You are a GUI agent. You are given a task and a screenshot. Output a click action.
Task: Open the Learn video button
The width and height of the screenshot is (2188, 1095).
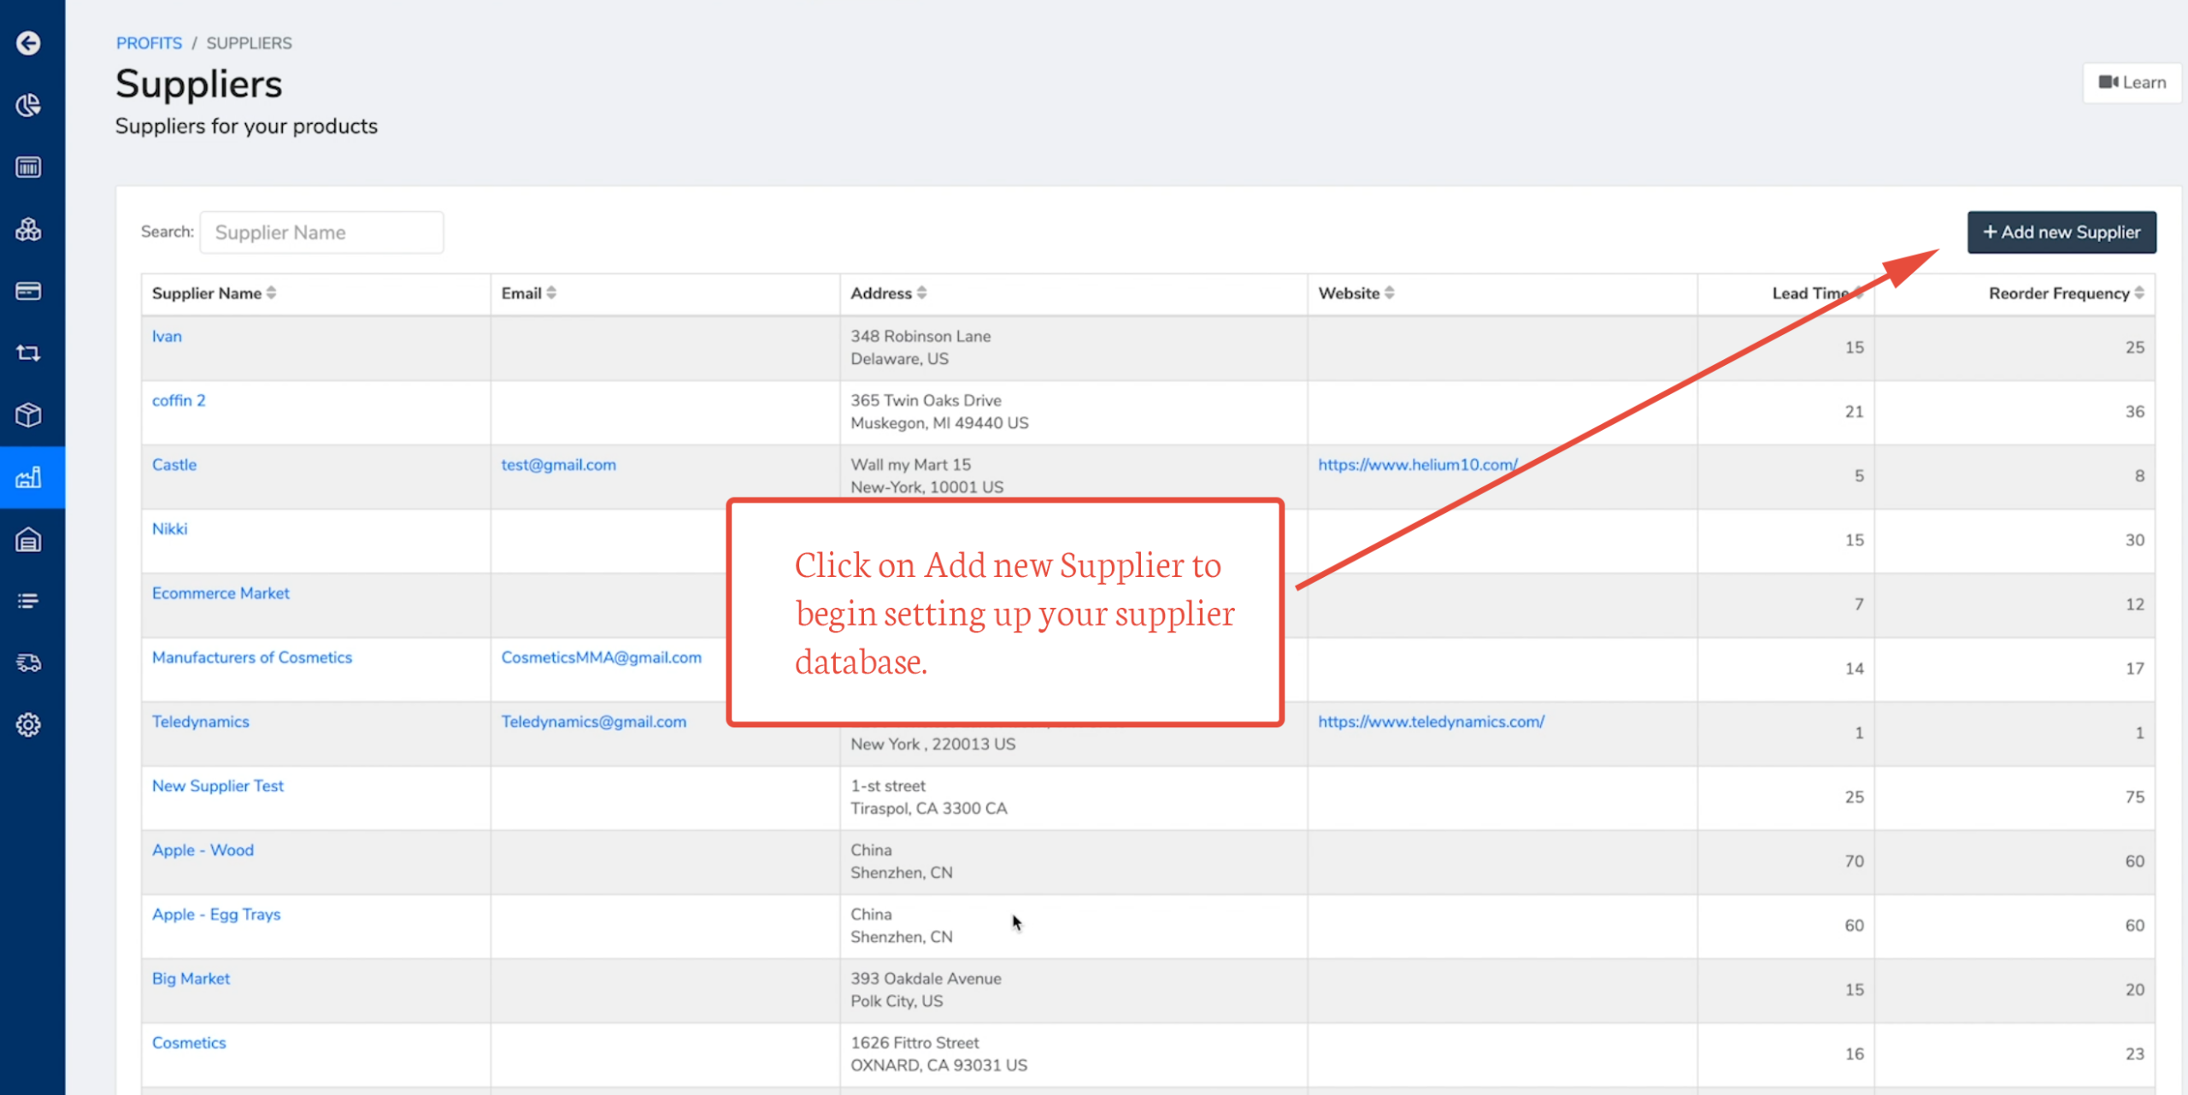click(x=2132, y=83)
